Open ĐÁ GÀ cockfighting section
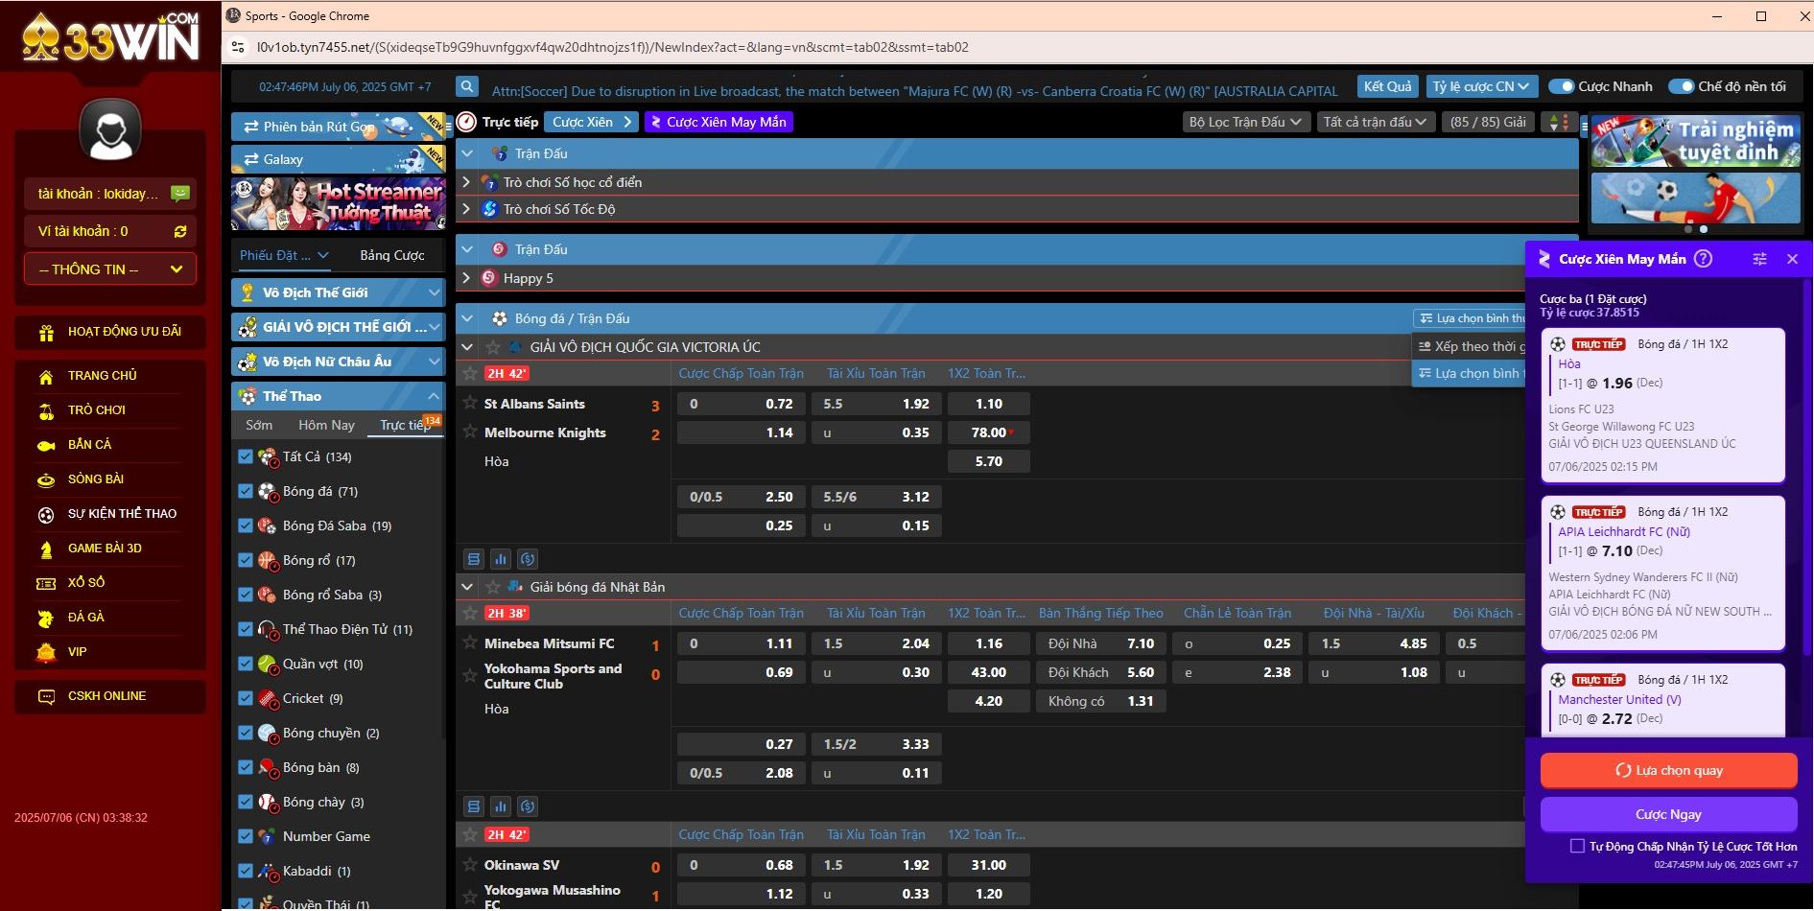The width and height of the screenshot is (1814, 911). coord(85,618)
